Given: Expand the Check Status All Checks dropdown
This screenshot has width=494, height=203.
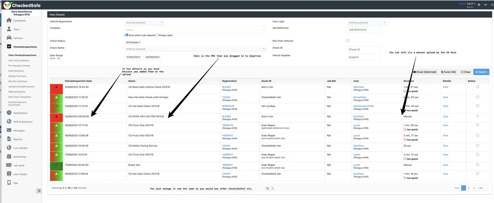Looking at the screenshot, I should pos(133,42).
